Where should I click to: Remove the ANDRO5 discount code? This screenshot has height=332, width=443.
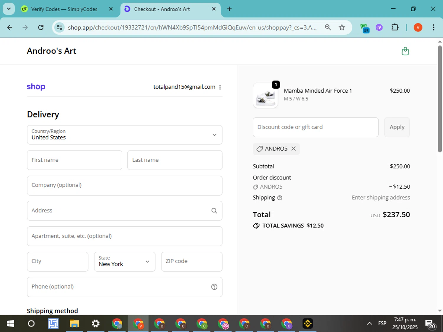tap(294, 149)
